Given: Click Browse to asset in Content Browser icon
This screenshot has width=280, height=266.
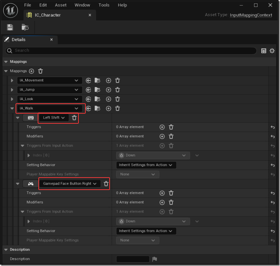Looking at the screenshot, I should [25, 27].
